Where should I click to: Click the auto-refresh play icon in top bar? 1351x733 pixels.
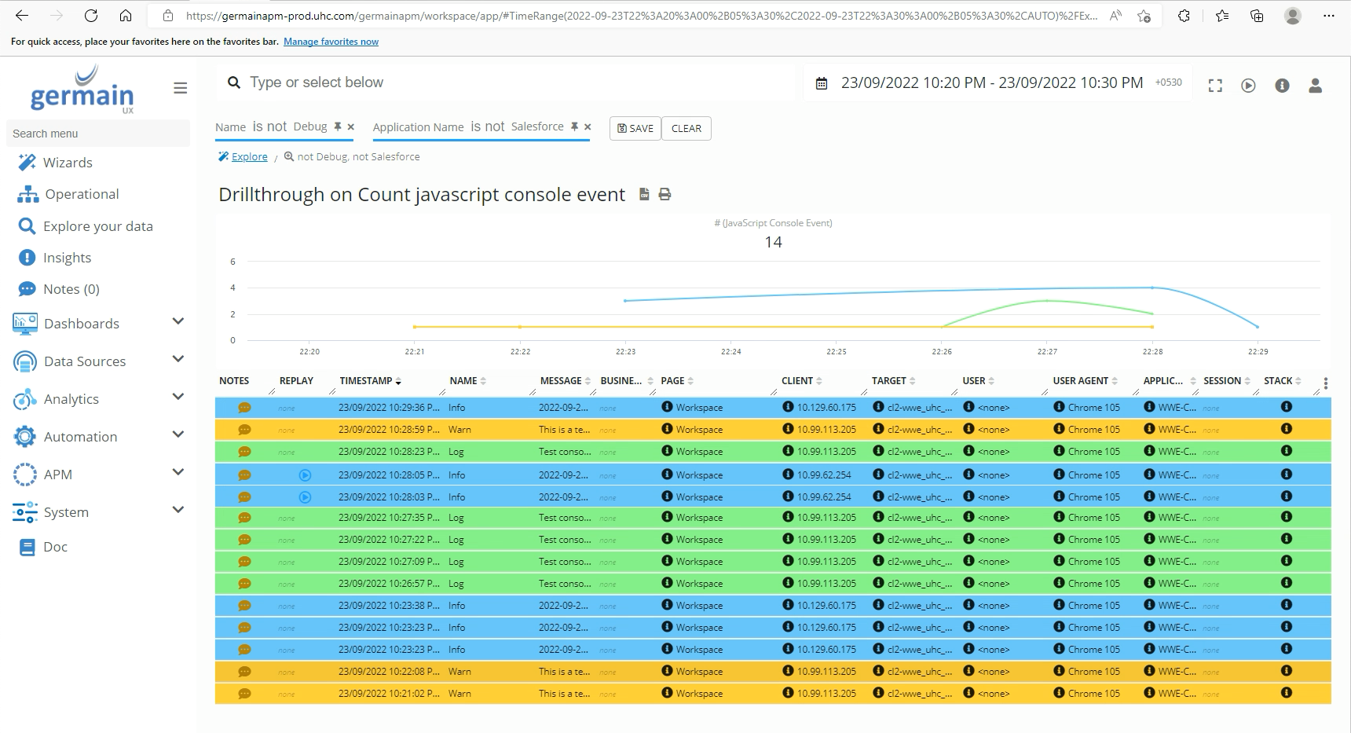click(x=1248, y=86)
